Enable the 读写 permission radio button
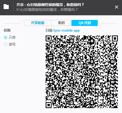This screenshot has height=113, width=122. (x=5, y=44)
